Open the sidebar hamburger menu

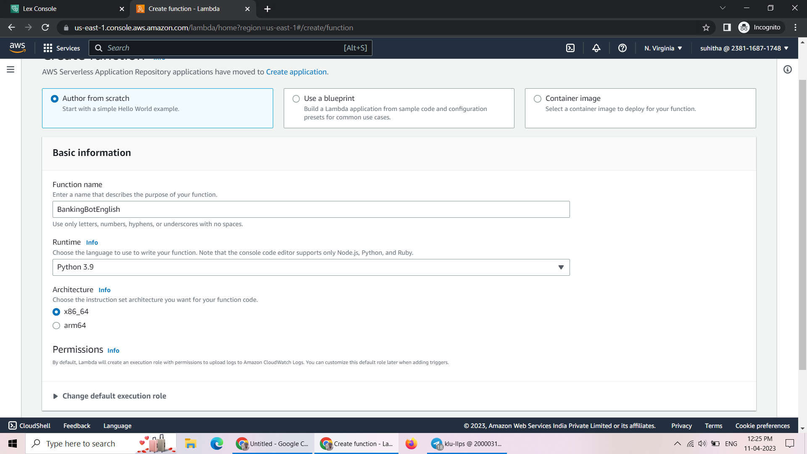point(10,69)
